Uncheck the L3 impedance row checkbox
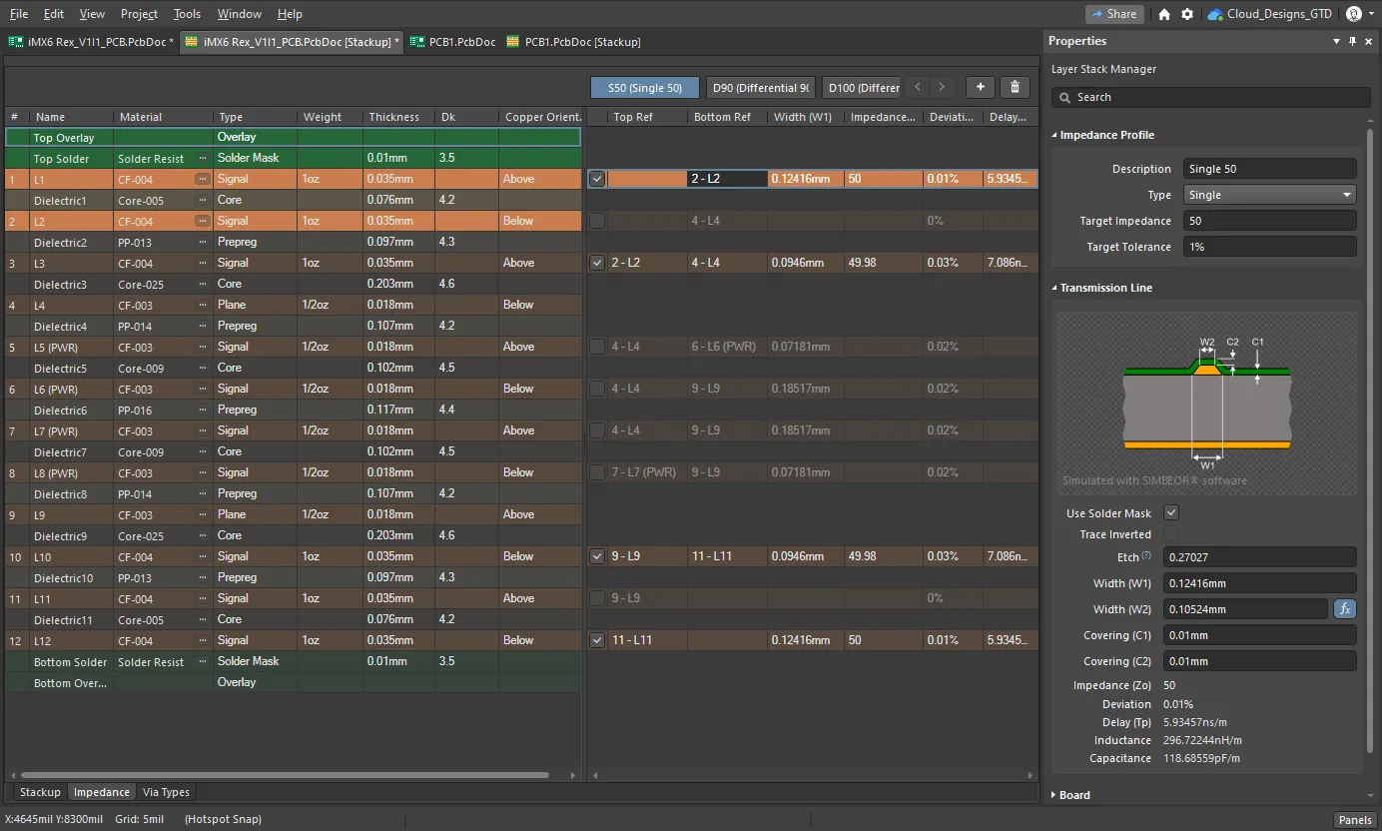Image resolution: width=1382 pixels, height=831 pixels. tap(597, 263)
